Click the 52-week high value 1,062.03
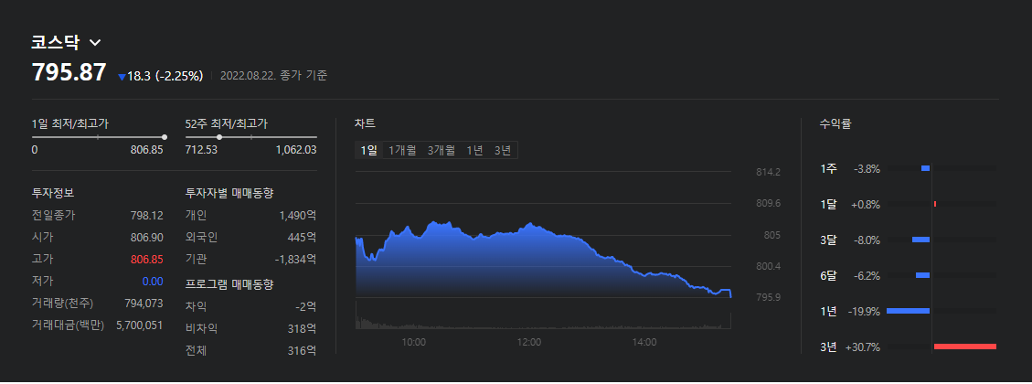1032x384 pixels. pyautogui.click(x=296, y=150)
